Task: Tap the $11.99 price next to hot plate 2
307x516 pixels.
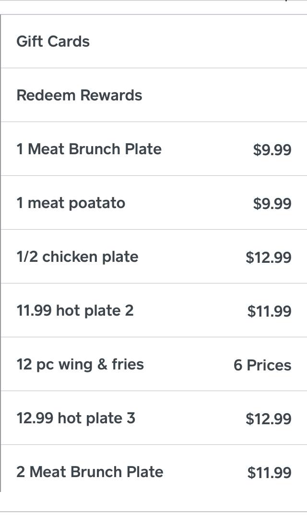Action: tap(269, 311)
